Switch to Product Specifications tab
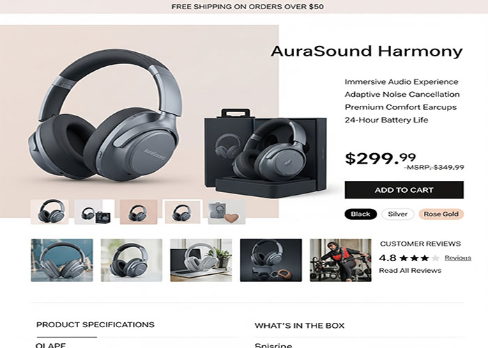The image size is (488, 348). tap(96, 325)
